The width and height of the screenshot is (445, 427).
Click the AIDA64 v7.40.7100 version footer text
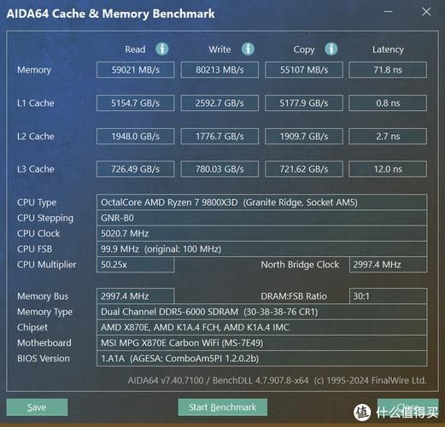click(x=277, y=381)
